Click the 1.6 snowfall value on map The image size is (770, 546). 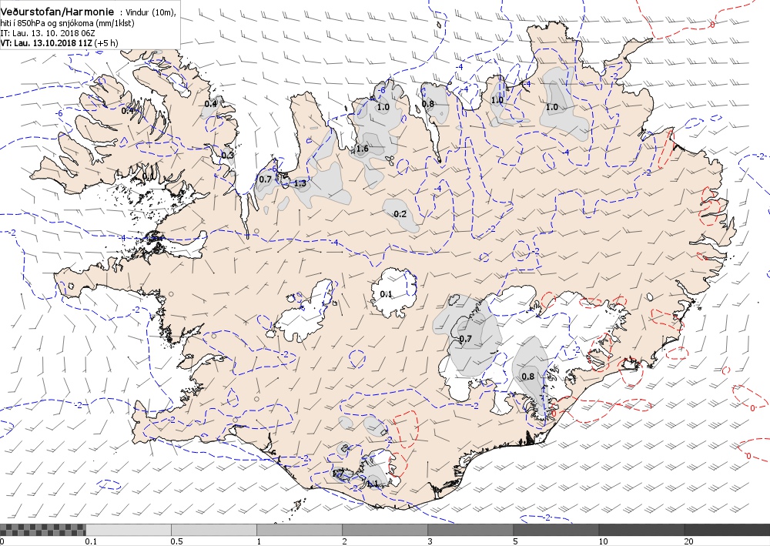tap(363, 149)
